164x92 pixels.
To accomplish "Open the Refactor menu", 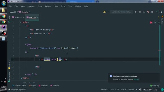I will [x=48, y=6].
